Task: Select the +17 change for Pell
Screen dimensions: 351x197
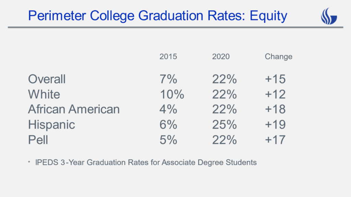Action: [275, 140]
